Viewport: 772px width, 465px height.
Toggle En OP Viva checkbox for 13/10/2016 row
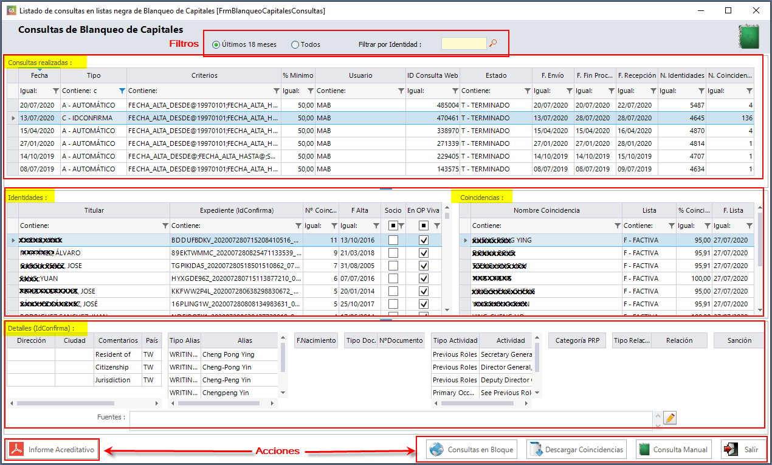424,240
